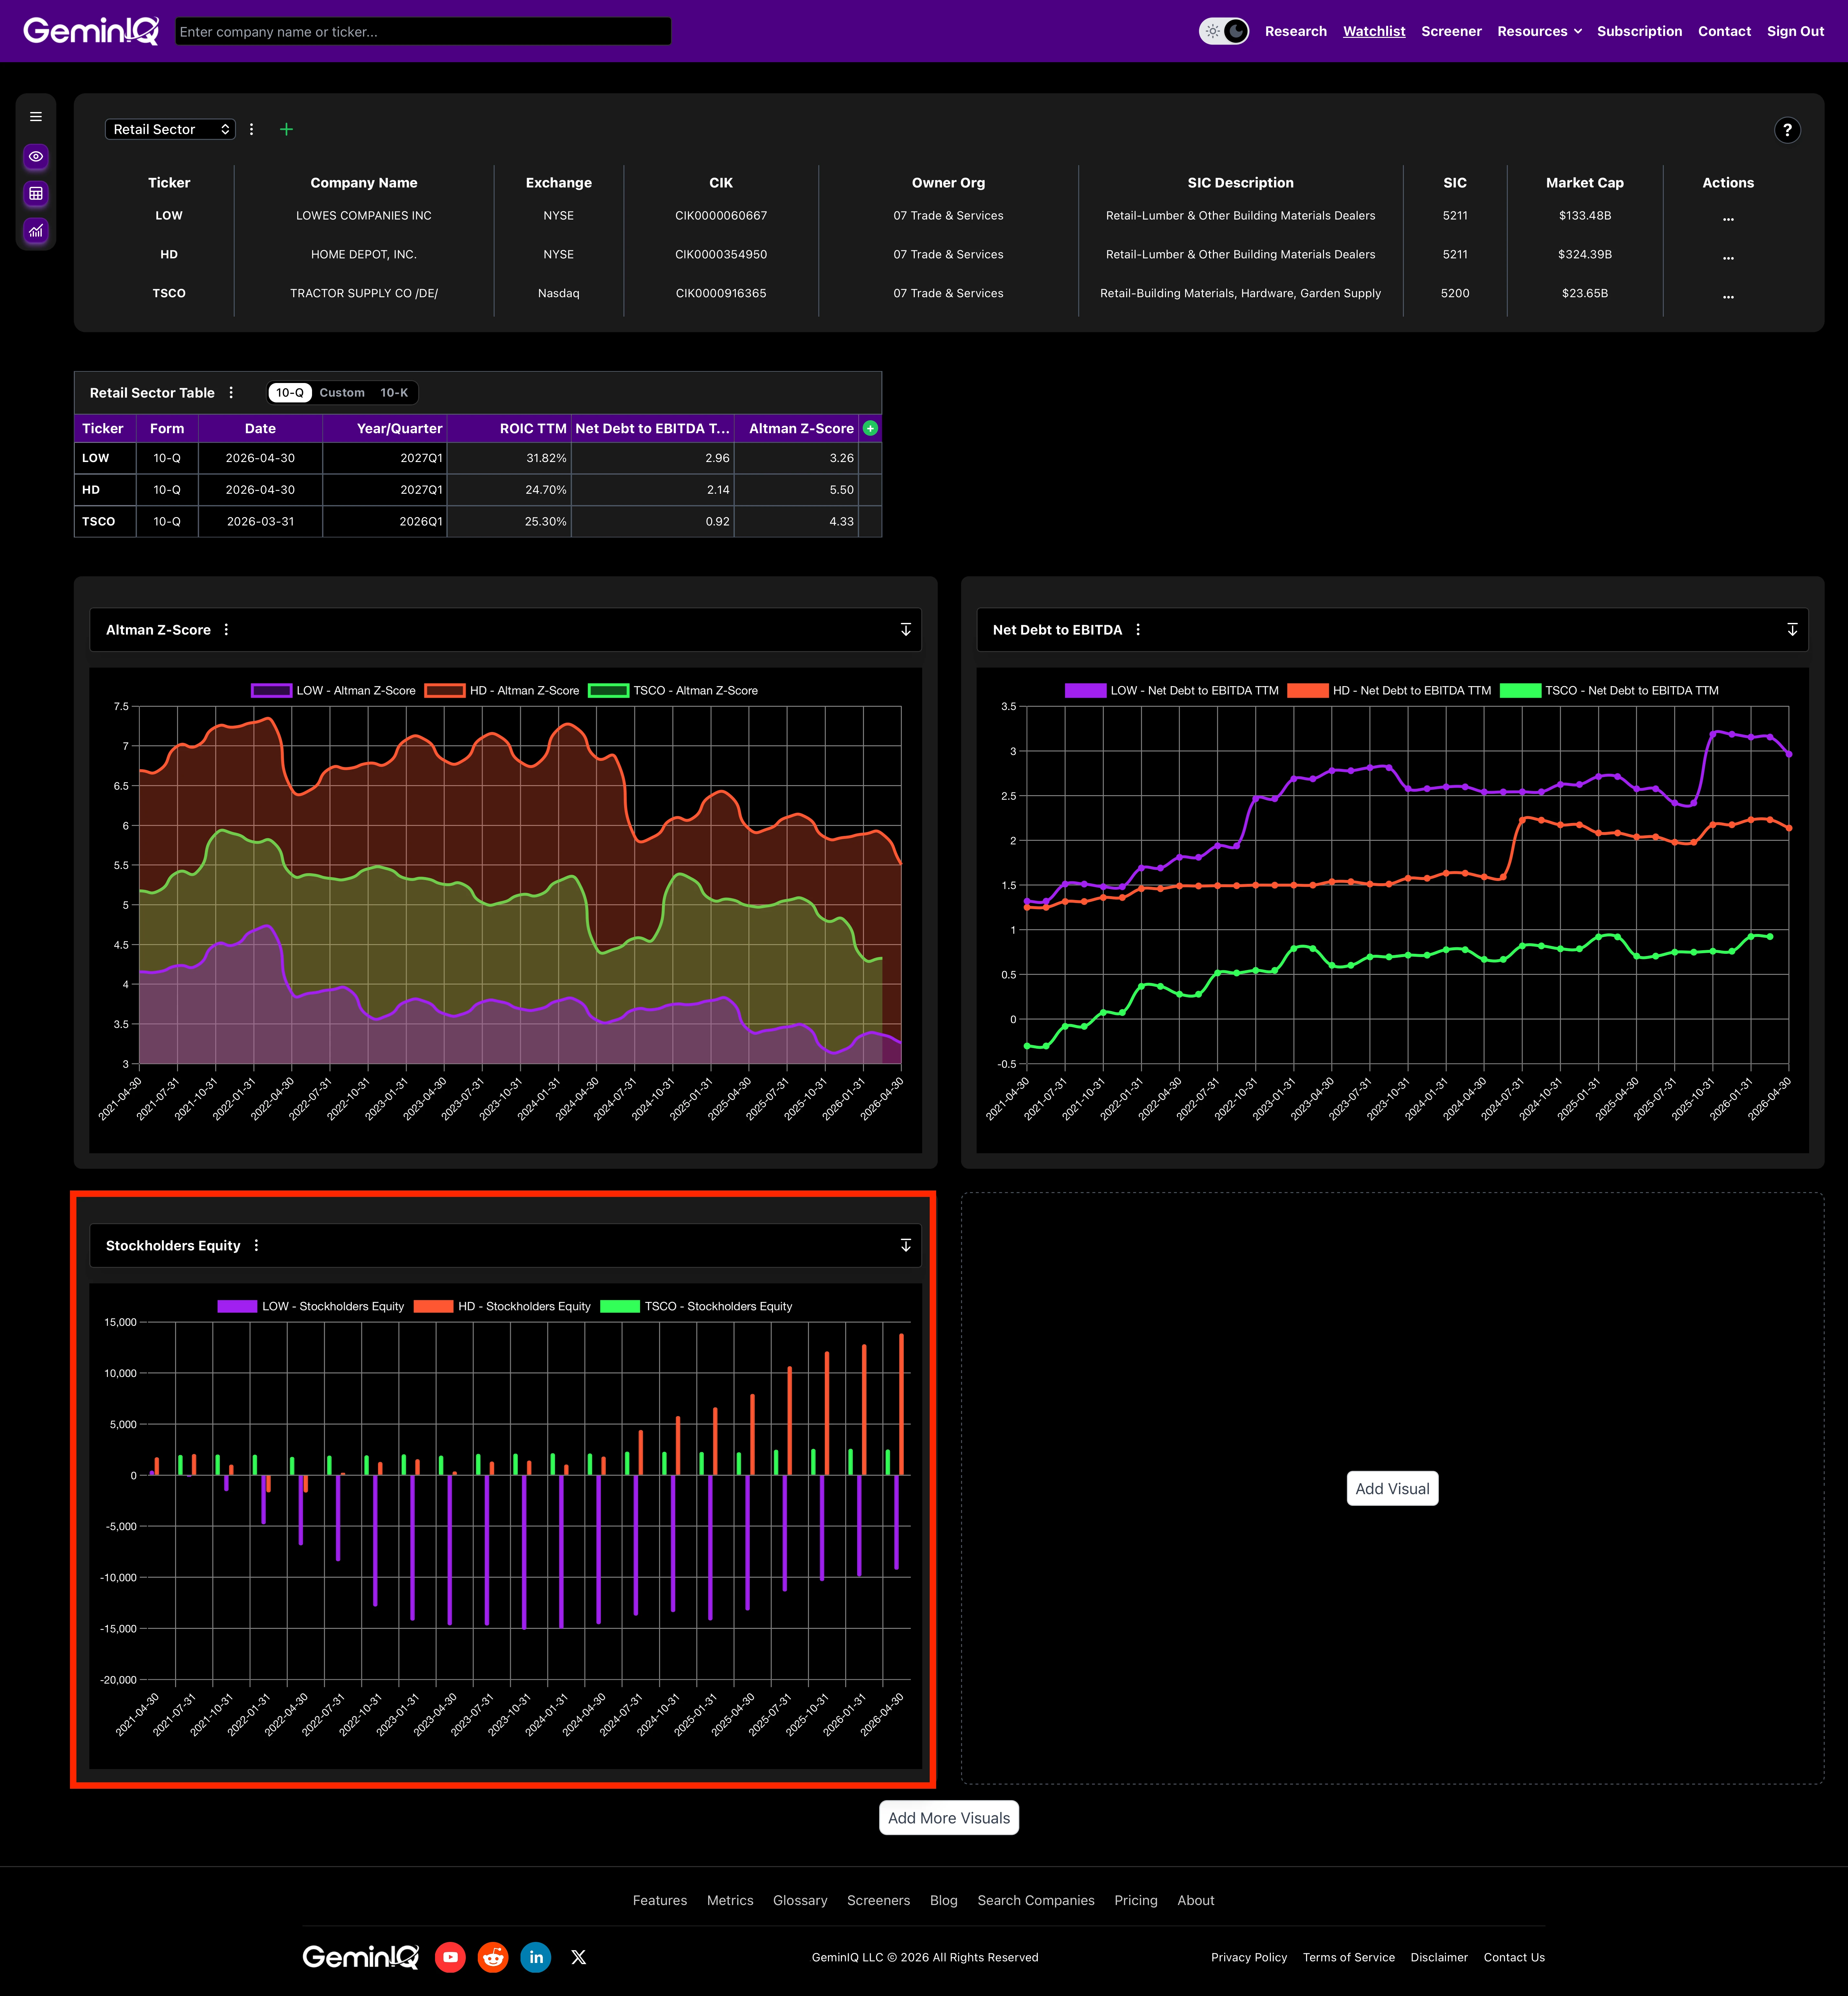
Task: Download the Net Debt to EBITDA chart
Action: point(1792,630)
